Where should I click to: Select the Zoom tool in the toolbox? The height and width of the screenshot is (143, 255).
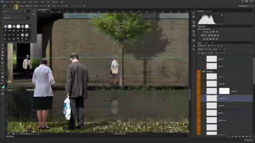pyautogui.click(x=2, y=80)
